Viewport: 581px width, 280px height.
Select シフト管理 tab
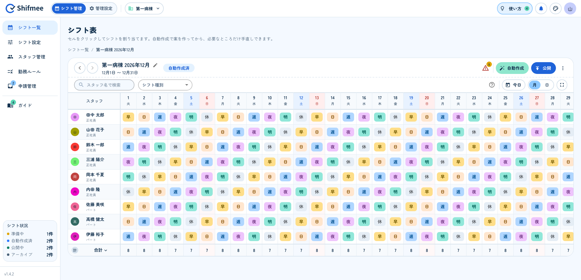(69, 8)
